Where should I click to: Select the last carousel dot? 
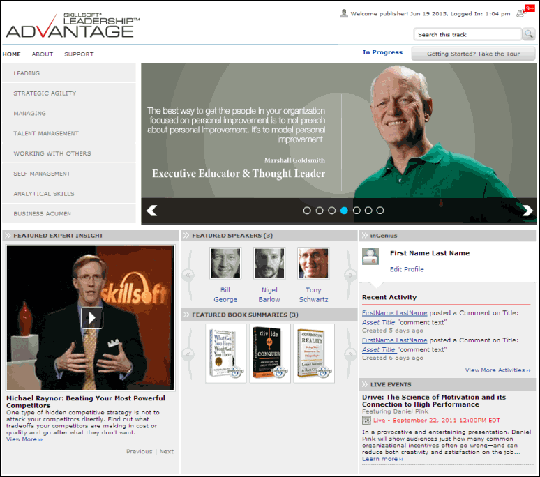(x=380, y=210)
